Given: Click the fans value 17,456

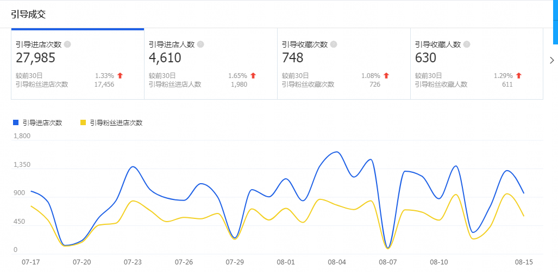Looking at the screenshot, I should (104, 85).
